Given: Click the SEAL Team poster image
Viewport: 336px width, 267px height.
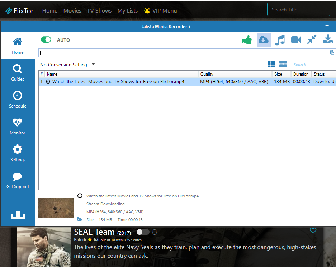Looking at the screenshot, I should click(x=44, y=247).
